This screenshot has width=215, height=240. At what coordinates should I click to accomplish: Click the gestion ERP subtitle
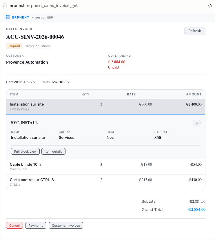(44, 17)
